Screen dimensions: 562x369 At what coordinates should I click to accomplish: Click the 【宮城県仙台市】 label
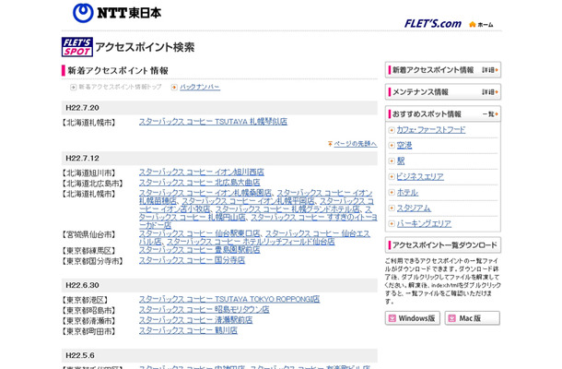pos(89,235)
